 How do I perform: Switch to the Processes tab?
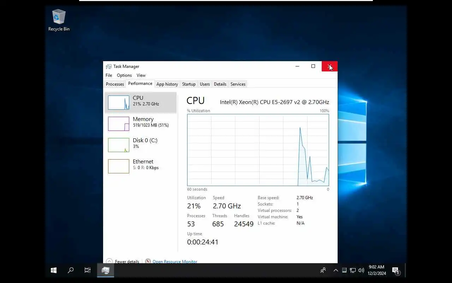pyautogui.click(x=115, y=84)
